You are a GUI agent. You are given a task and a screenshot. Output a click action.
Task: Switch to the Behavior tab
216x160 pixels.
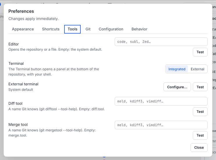coord(139,29)
